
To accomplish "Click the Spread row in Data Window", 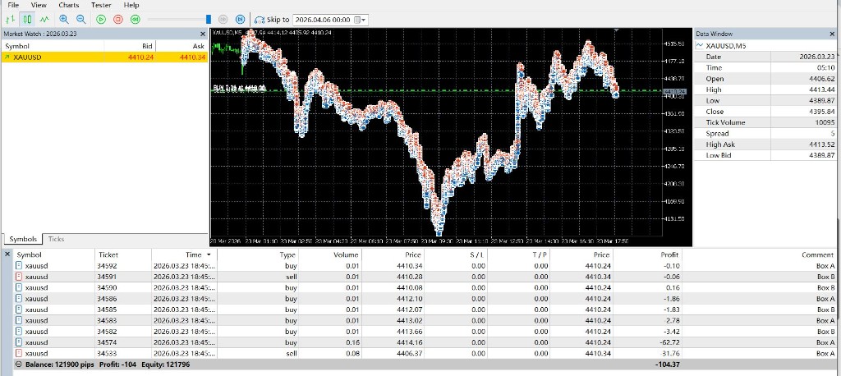I will pos(766,134).
